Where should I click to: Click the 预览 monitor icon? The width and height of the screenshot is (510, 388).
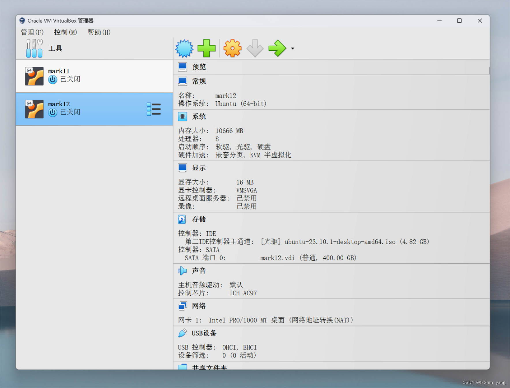(182, 67)
